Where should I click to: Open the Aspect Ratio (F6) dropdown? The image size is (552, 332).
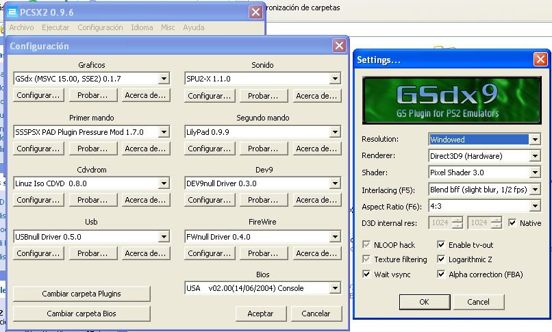click(535, 206)
